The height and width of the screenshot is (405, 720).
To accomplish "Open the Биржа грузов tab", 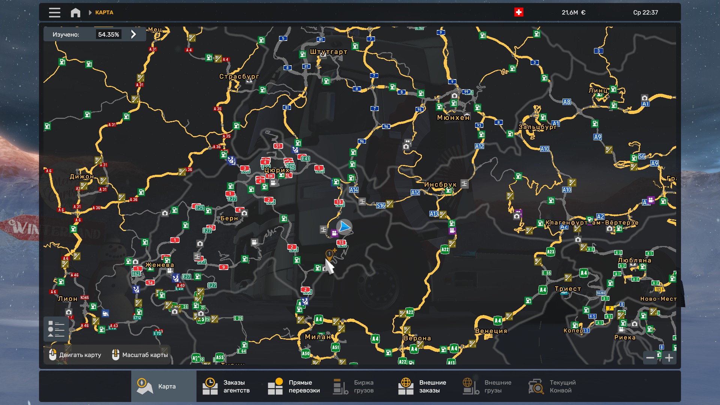I will coord(360,386).
